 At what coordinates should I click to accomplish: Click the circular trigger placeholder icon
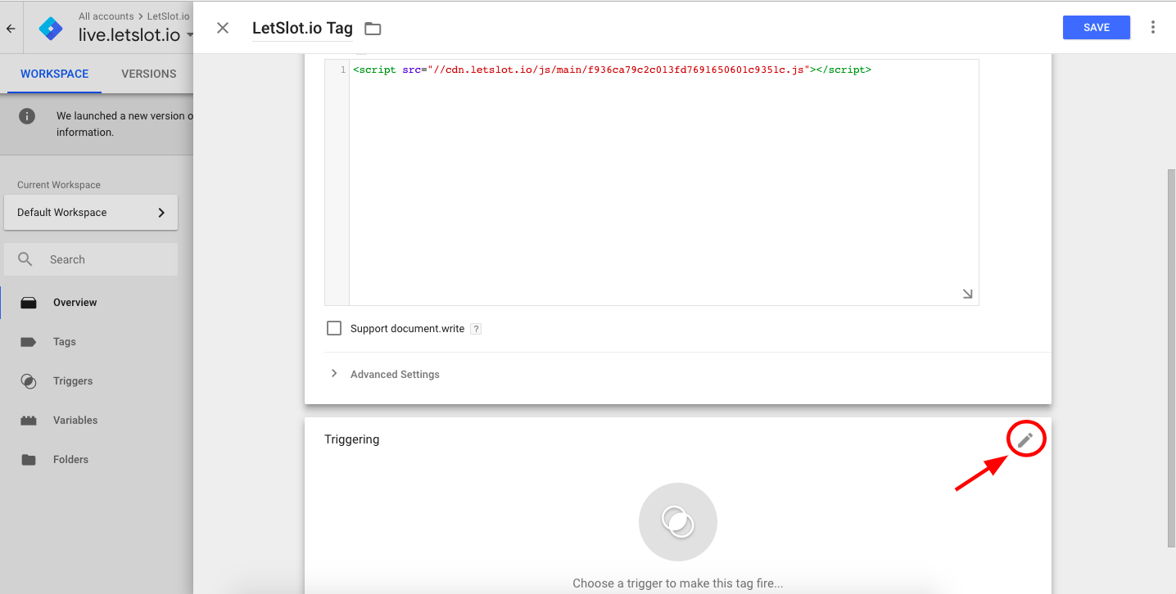(x=678, y=522)
